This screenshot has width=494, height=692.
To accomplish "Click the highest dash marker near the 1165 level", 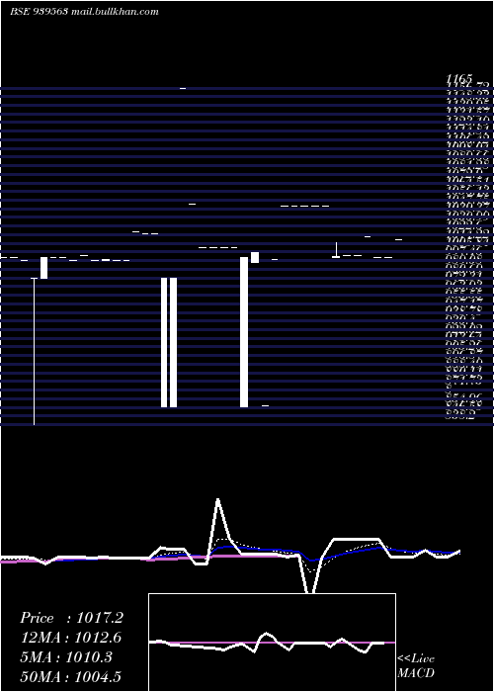I will click(x=183, y=88).
